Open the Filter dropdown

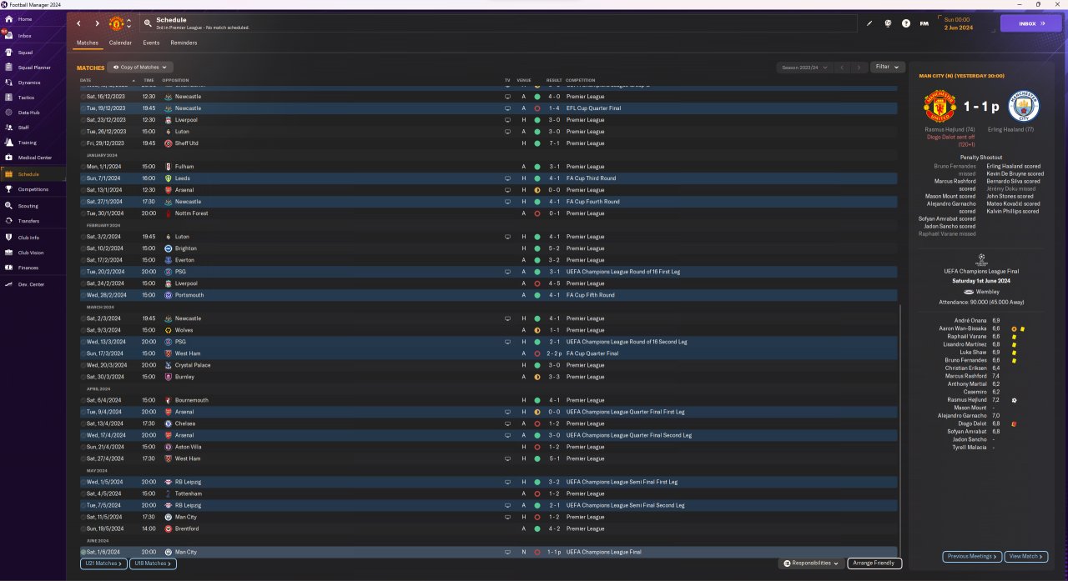pyautogui.click(x=887, y=67)
